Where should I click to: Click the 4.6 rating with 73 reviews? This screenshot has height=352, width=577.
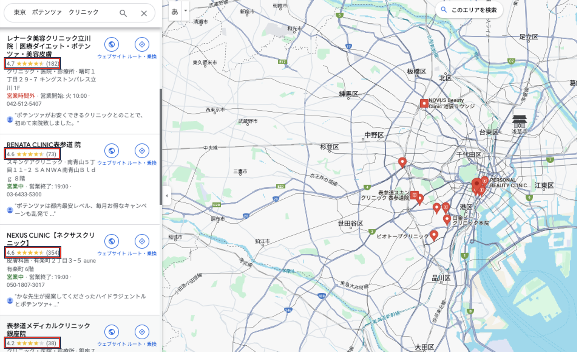click(32, 154)
